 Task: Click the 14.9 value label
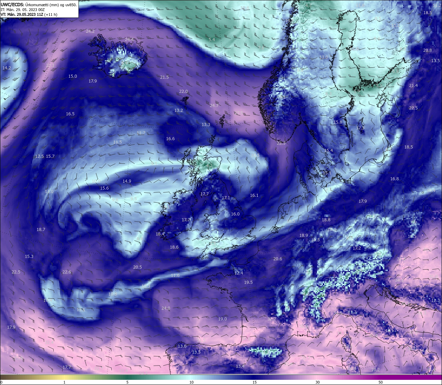pyautogui.click(x=127, y=181)
